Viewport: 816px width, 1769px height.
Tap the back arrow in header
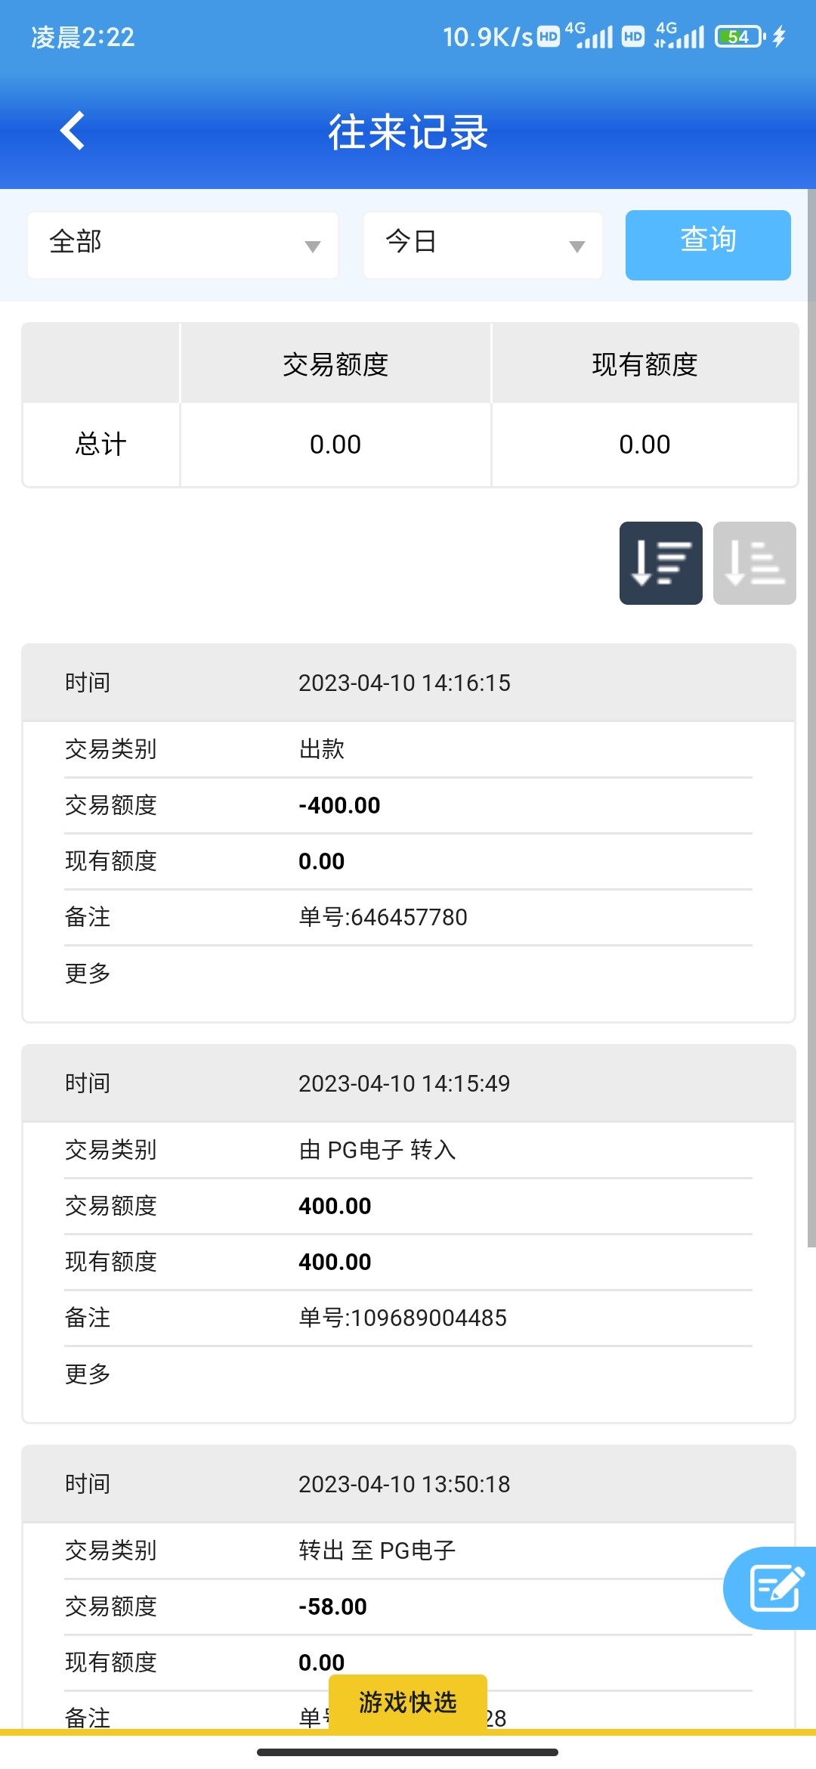point(73,132)
